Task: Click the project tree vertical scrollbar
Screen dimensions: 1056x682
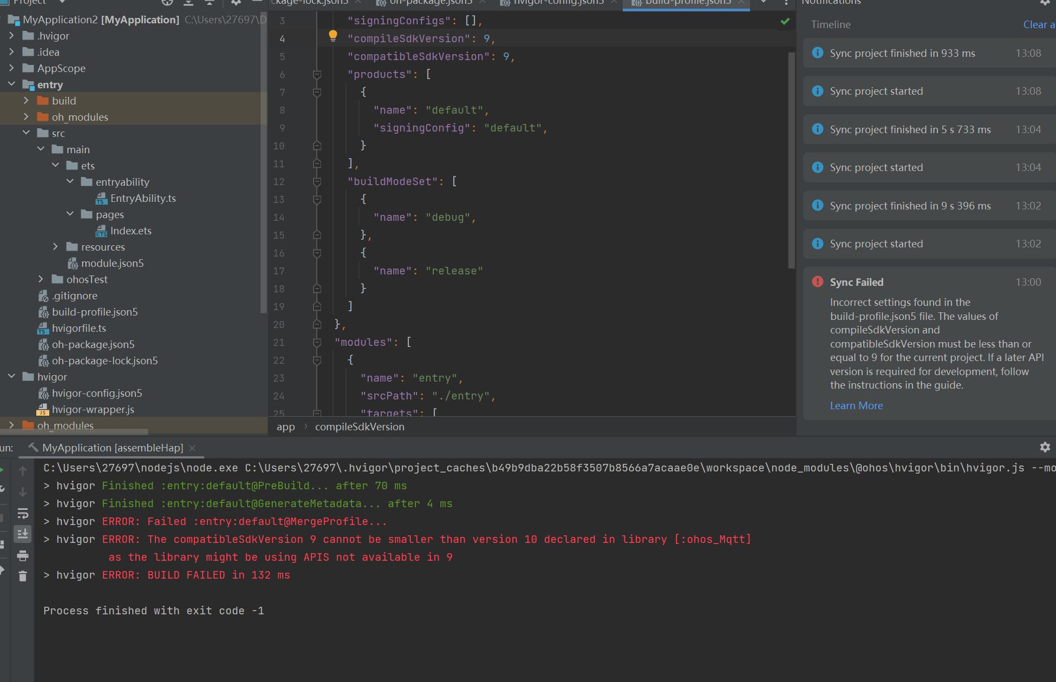Action: coord(264,162)
